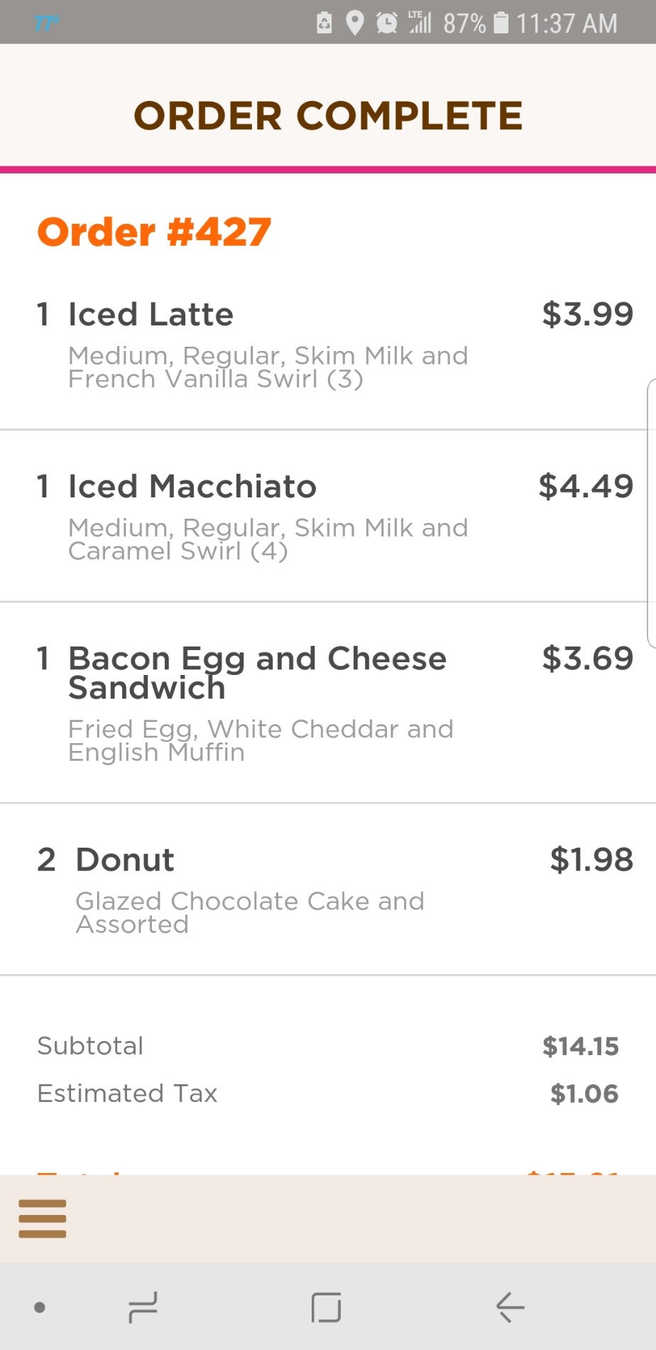This screenshot has height=1350, width=656.
Task: Tap the location pin status icon
Action: click(354, 23)
